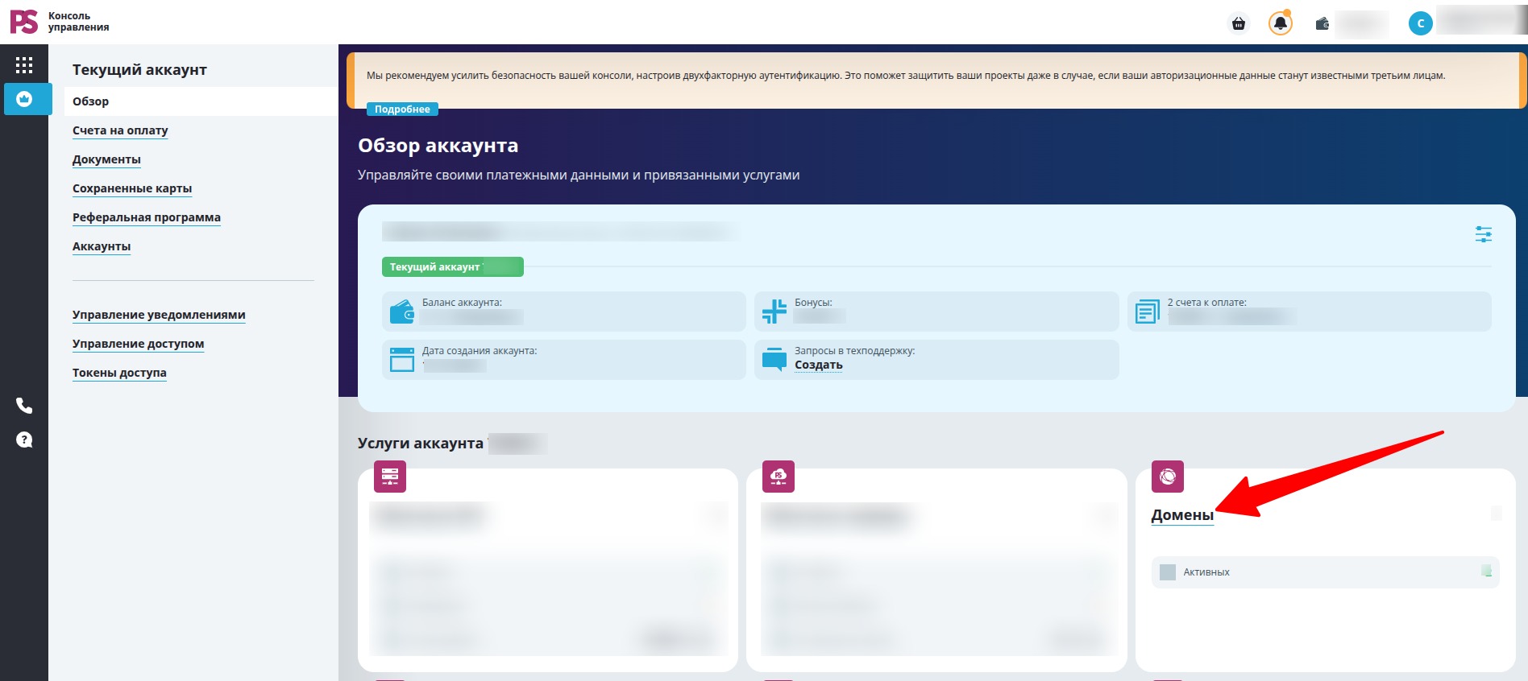Click the Подробнее button in the banner
This screenshot has width=1528, height=681.
(402, 109)
